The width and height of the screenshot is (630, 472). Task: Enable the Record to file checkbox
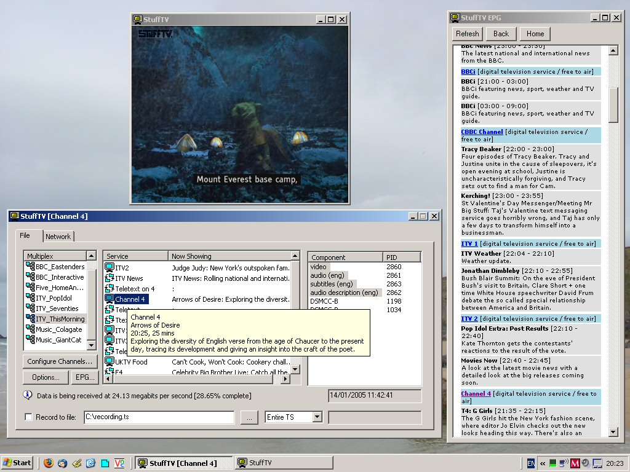coord(28,417)
